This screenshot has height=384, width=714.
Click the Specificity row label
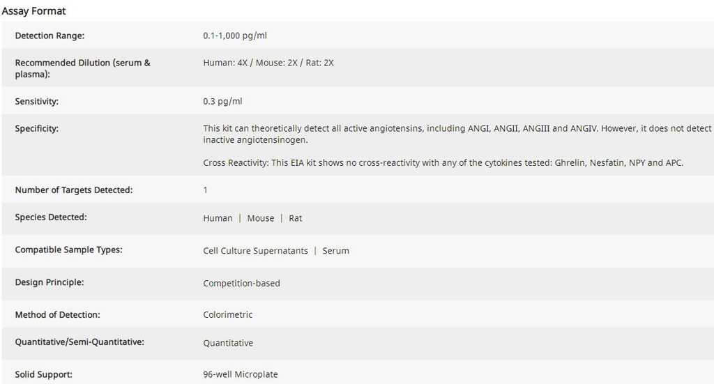tap(37, 128)
